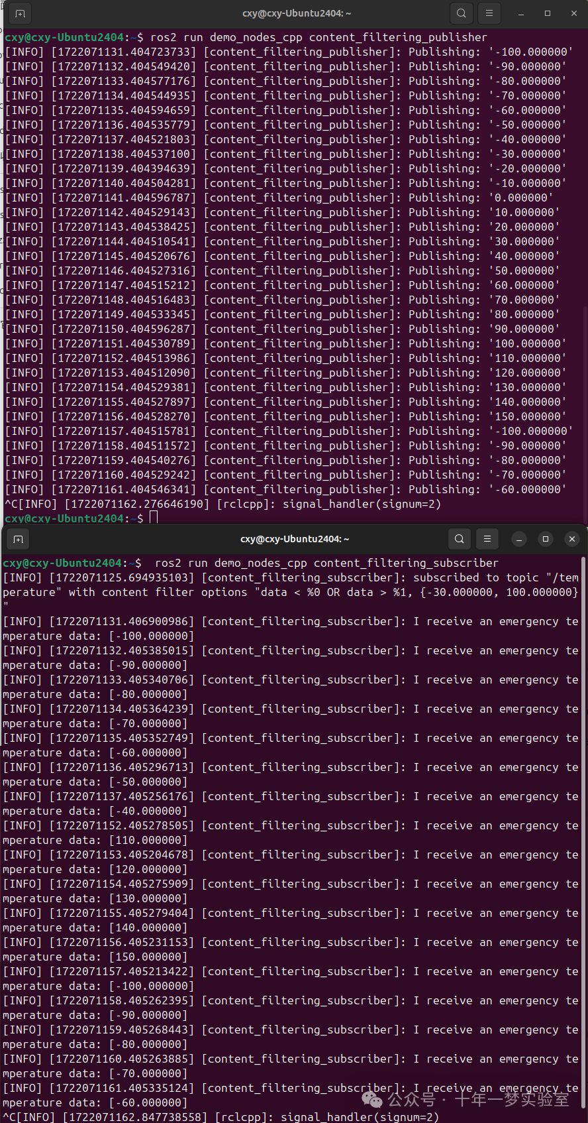This screenshot has width=588, height=1123.
Task: Click publisher line 'Publishing: '0.000000''
Action: click(279, 198)
